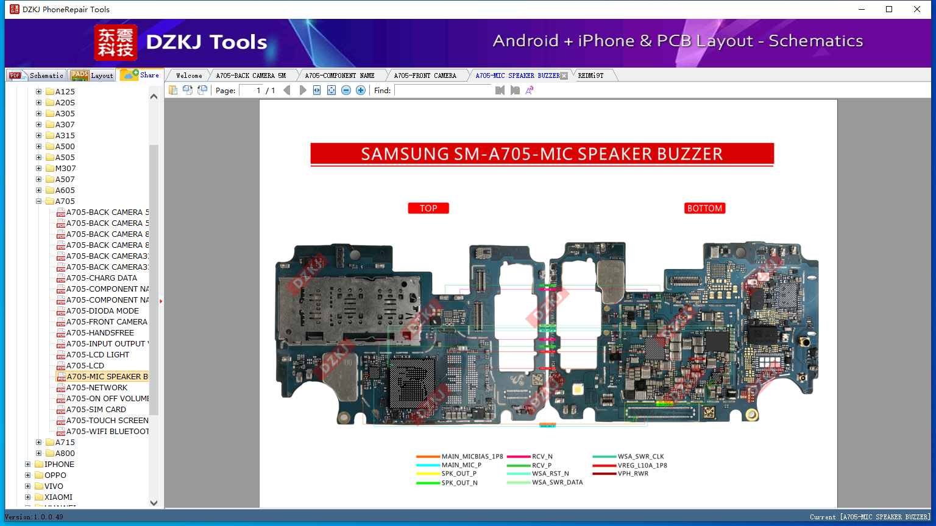Open the Welcome tab
This screenshot has width=936, height=526.
click(x=189, y=75)
